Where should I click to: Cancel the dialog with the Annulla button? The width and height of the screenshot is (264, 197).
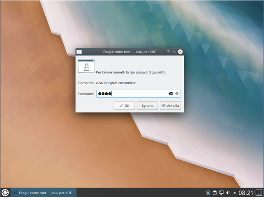click(x=171, y=105)
